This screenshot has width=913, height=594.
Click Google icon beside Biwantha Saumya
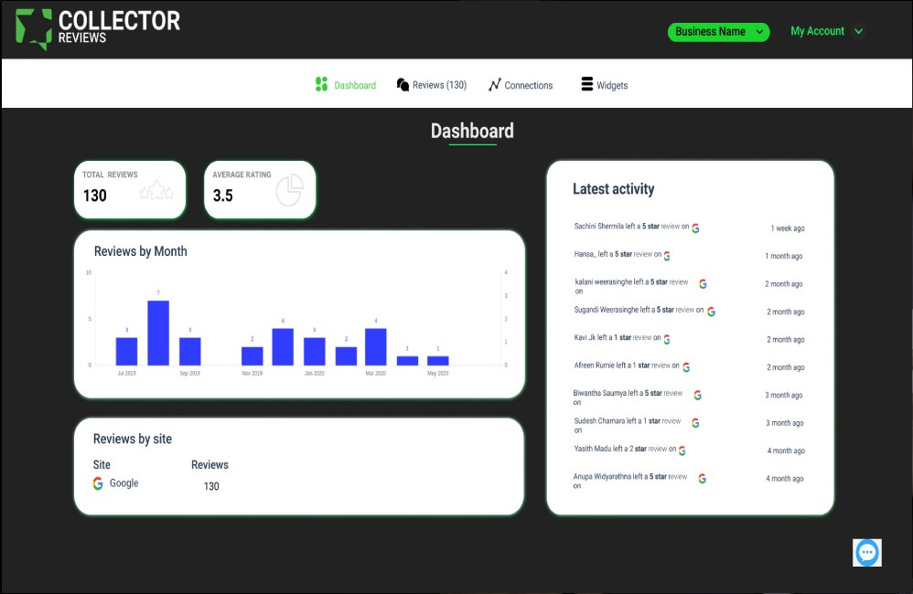coord(698,395)
